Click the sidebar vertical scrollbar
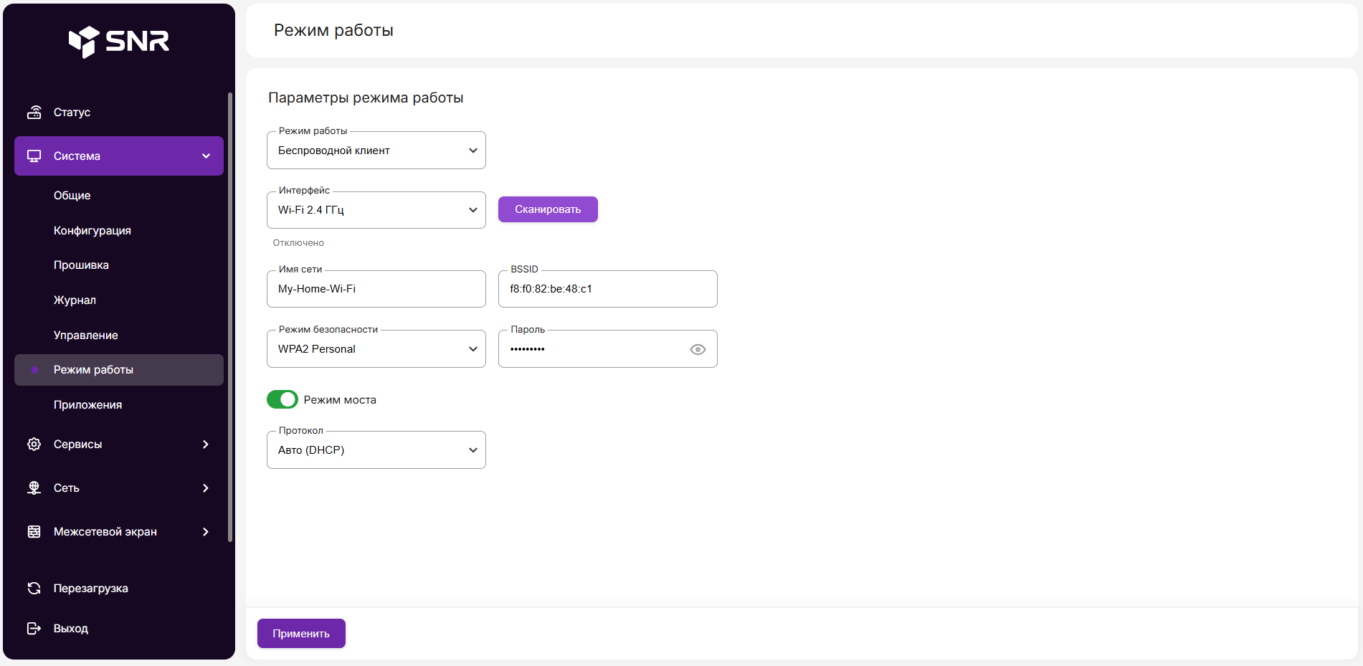Image resolution: width=1363 pixels, height=666 pixels. point(230,315)
